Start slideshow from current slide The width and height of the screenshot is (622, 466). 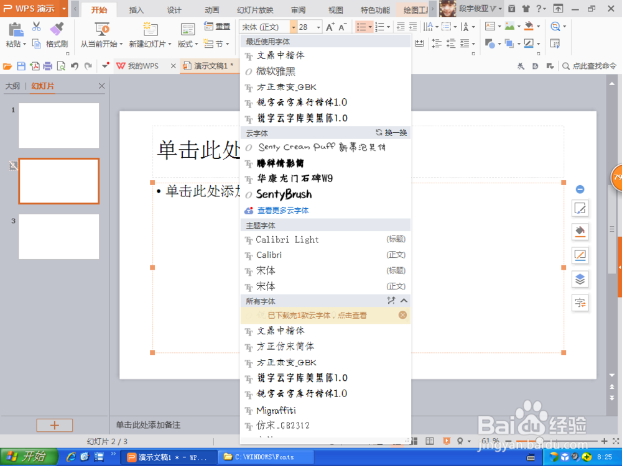pyautogui.click(x=103, y=34)
